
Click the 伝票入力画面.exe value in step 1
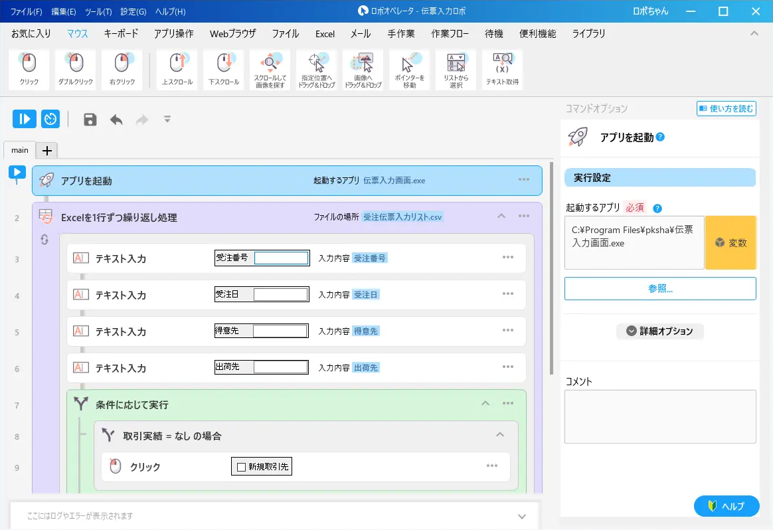(x=394, y=181)
